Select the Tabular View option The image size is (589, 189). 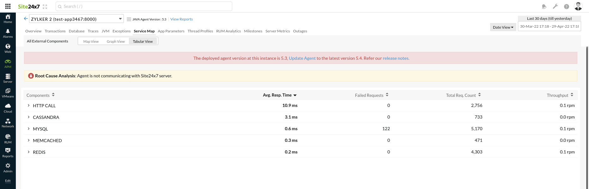(x=143, y=42)
